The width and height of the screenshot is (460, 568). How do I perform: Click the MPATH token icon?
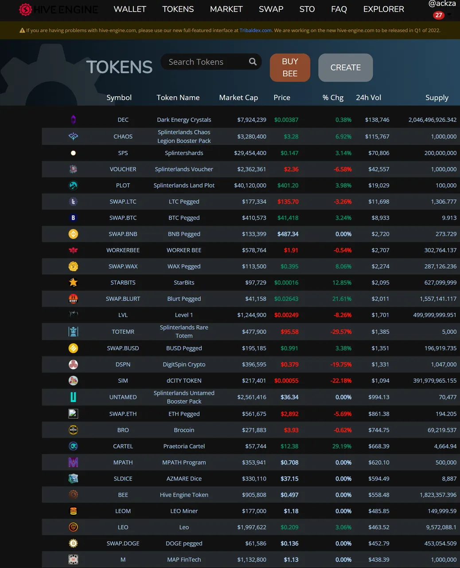click(x=73, y=462)
